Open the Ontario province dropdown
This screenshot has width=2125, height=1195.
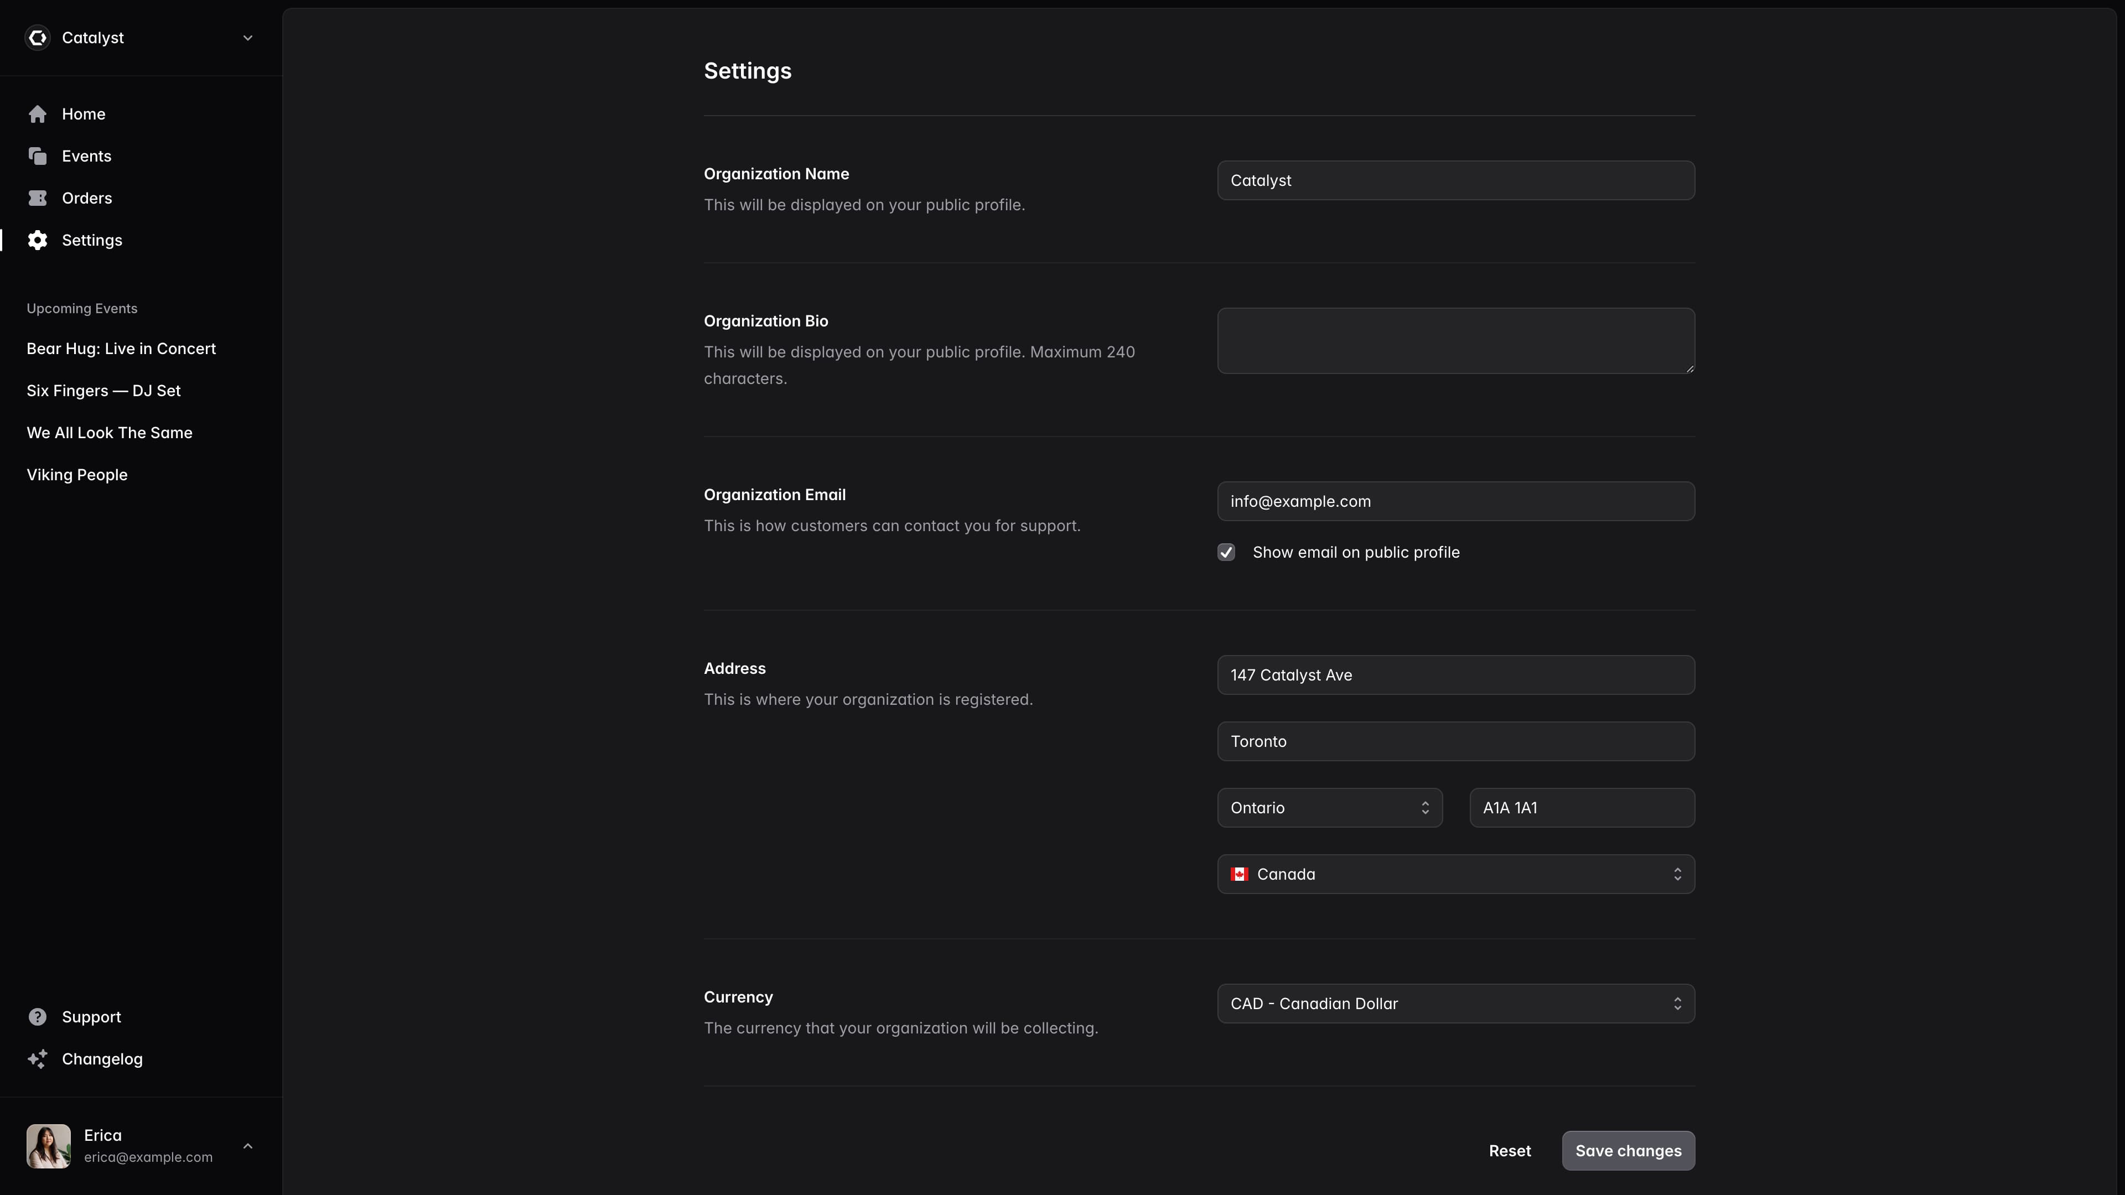(x=1330, y=808)
